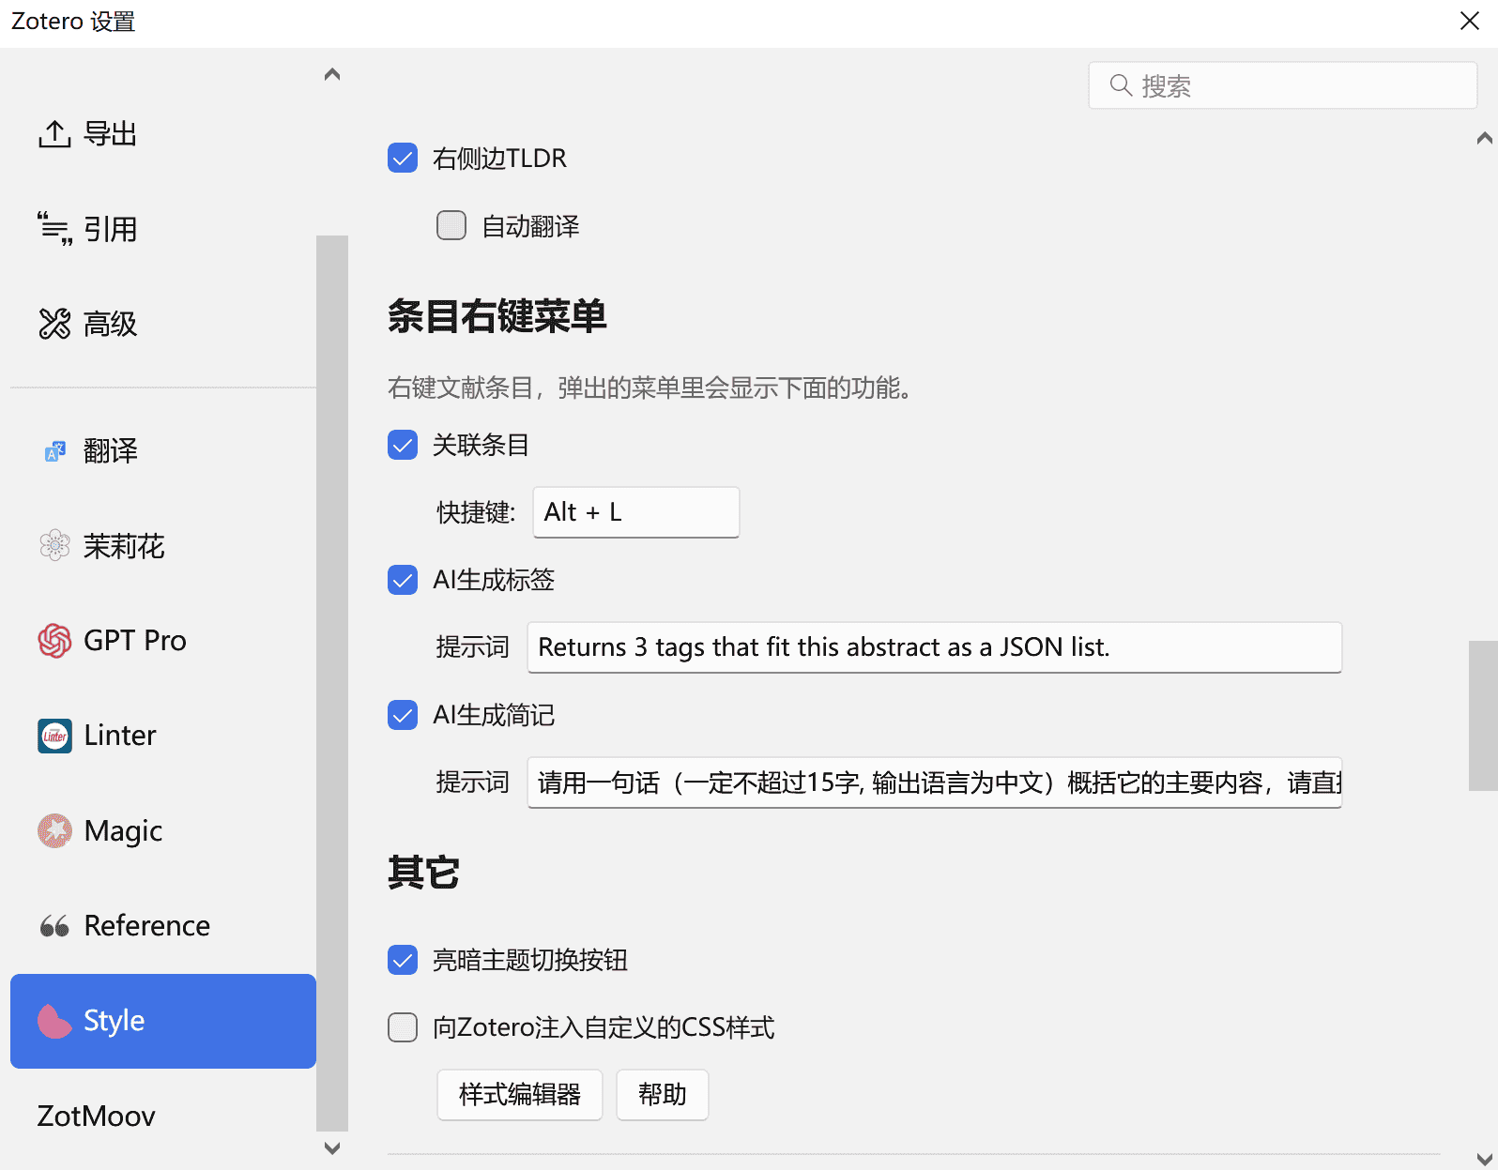Image resolution: width=1498 pixels, height=1170 pixels.
Task: Select the Style settings pane
Action: click(x=163, y=1021)
